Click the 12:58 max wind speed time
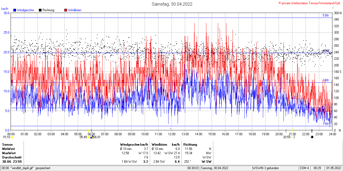343x171 pixels. tap(125, 153)
